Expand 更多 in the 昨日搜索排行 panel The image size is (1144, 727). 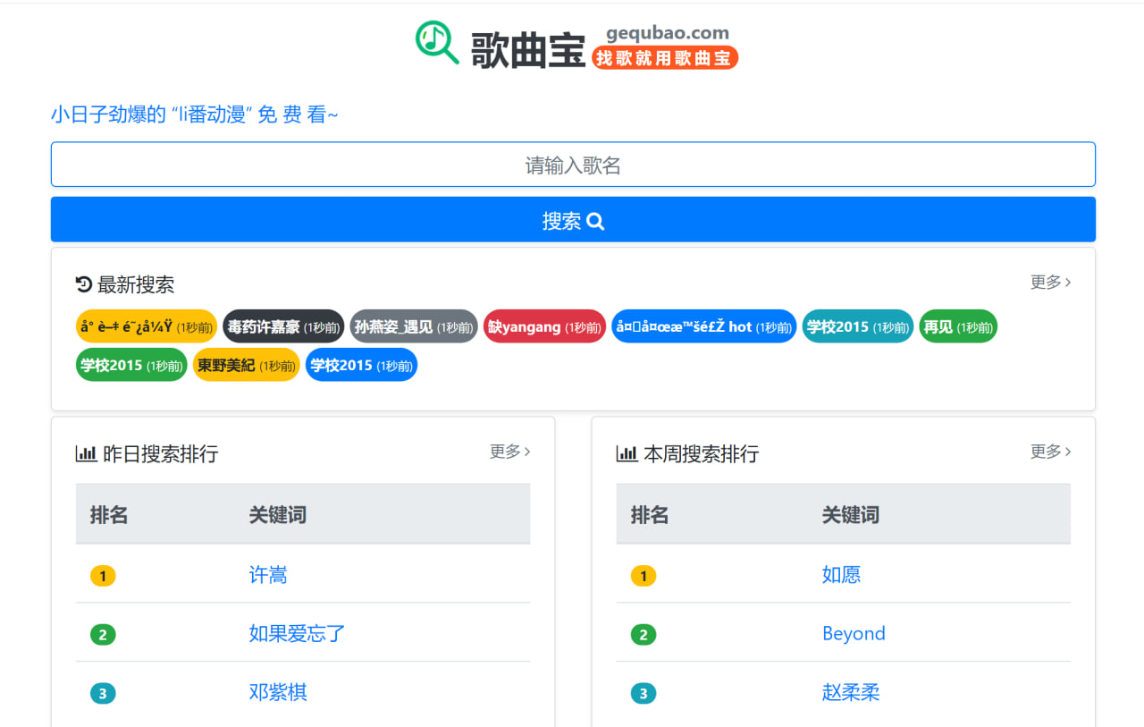[509, 452]
